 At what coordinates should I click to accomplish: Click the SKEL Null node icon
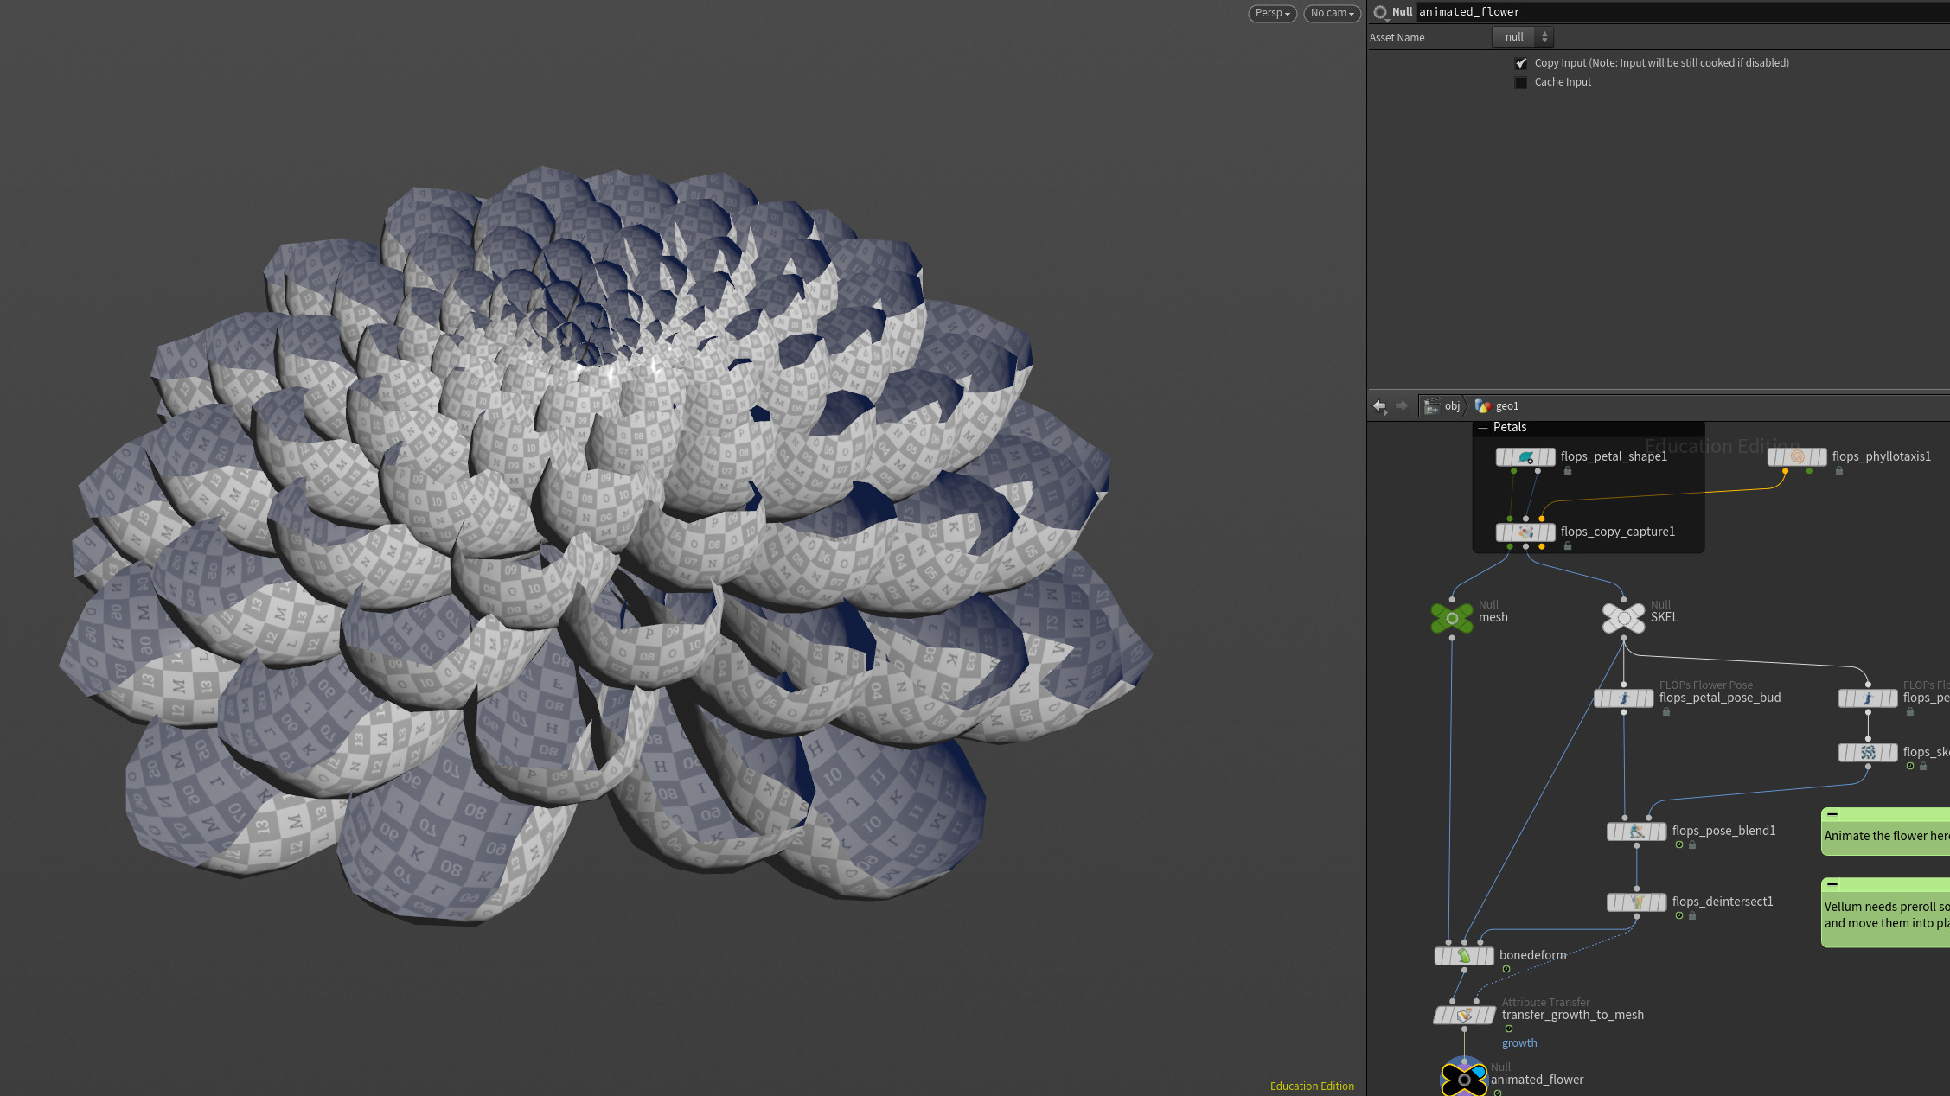[x=1623, y=618]
